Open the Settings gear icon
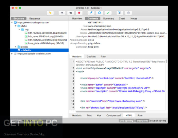This screenshot has width=178, height=138. 128,13
